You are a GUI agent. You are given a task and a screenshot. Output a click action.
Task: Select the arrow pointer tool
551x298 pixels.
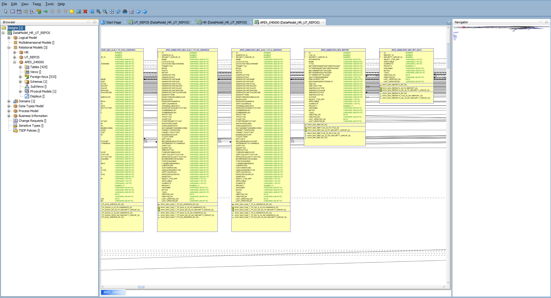pos(6,11)
